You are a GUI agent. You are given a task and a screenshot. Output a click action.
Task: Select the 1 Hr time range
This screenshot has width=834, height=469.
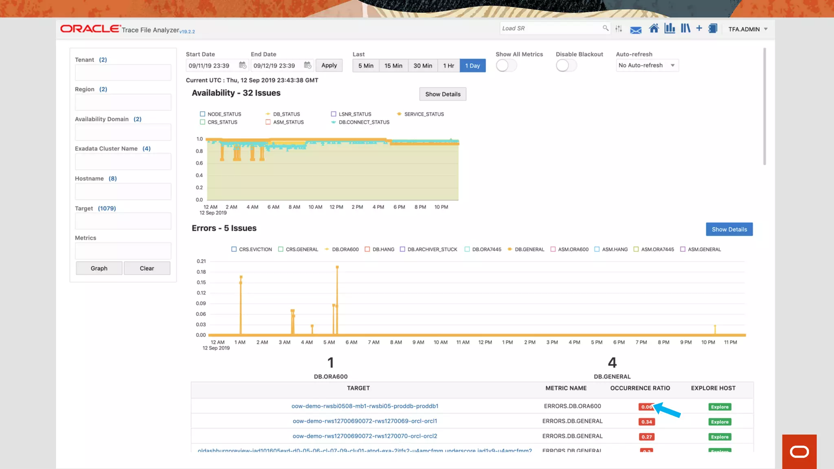point(448,66)
